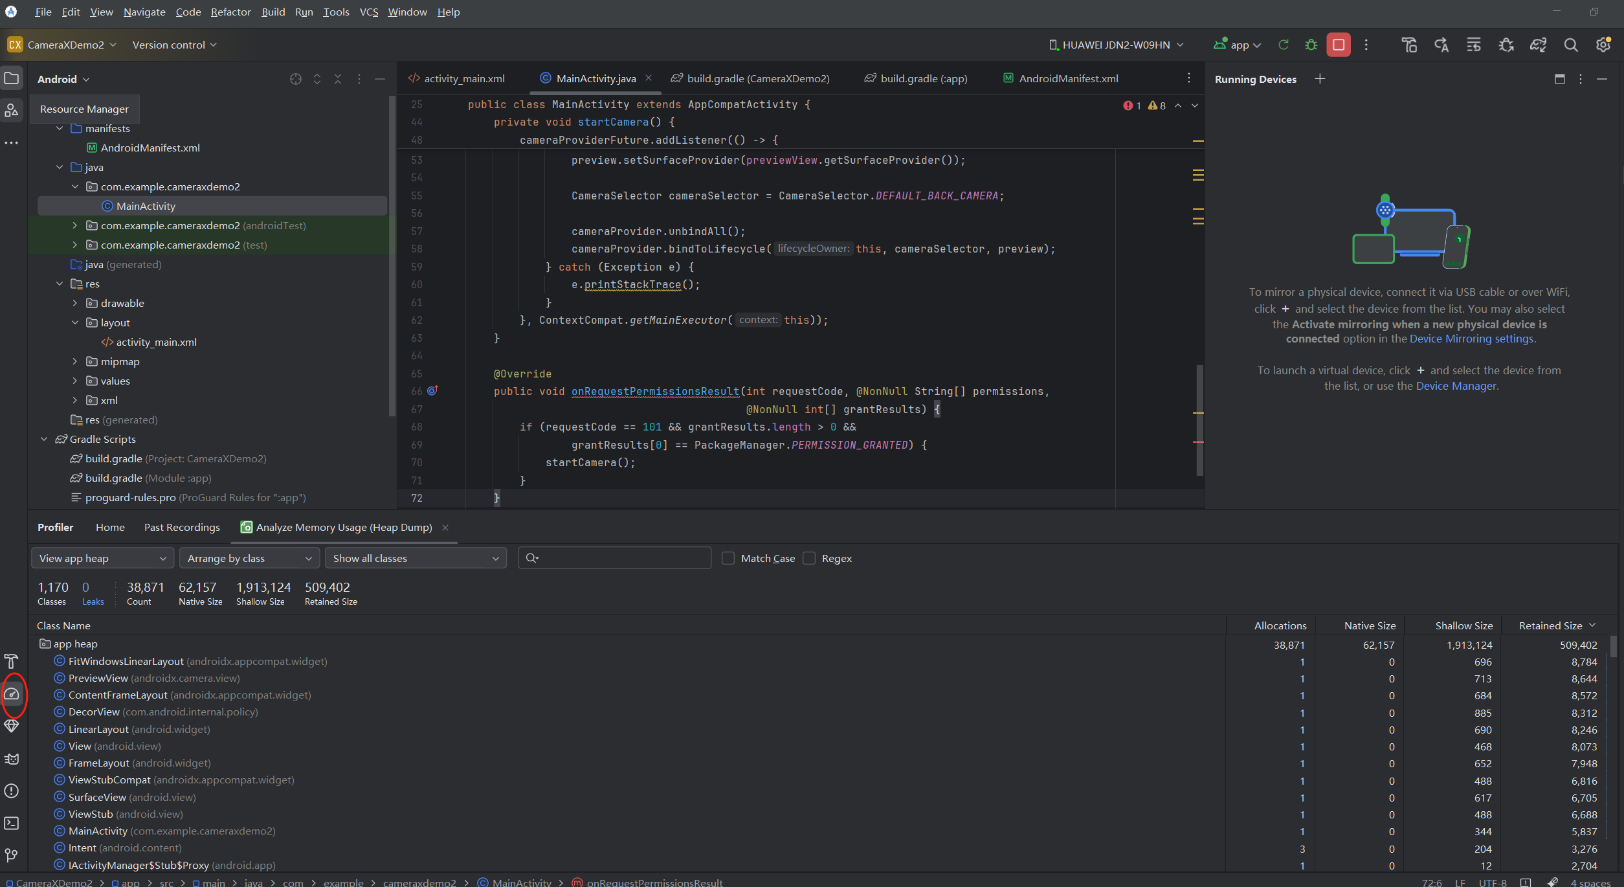Open the Terminal tool window

click(12, 823)
